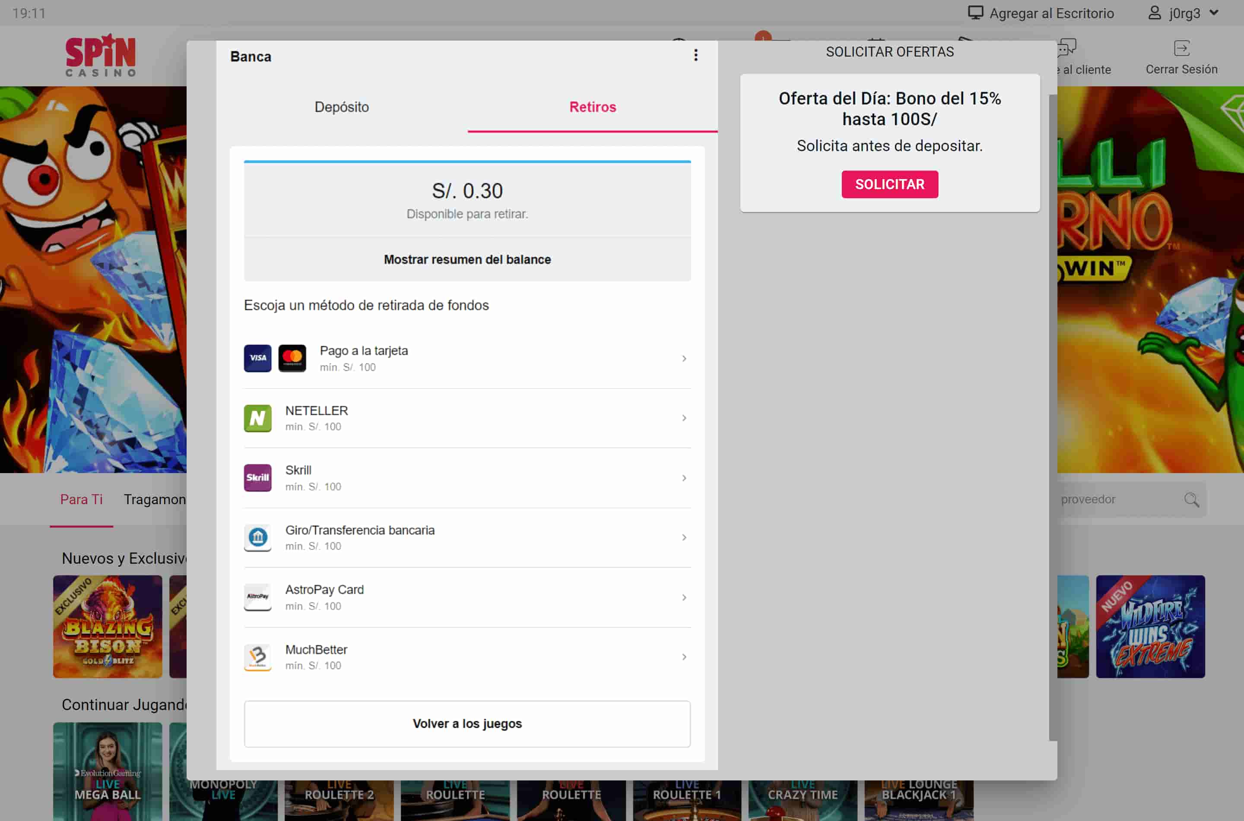Open the Wildfire Wins Extreme thumbnail
The width and height of the screenshot is (1244, 821).
coord(1150,627)
